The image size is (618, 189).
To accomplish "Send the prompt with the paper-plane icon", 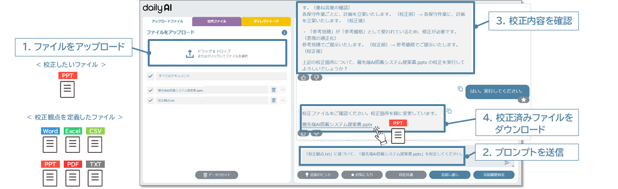I will (x=507, y=163).
